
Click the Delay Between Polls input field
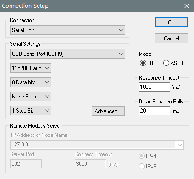click(x=154, y=111)
